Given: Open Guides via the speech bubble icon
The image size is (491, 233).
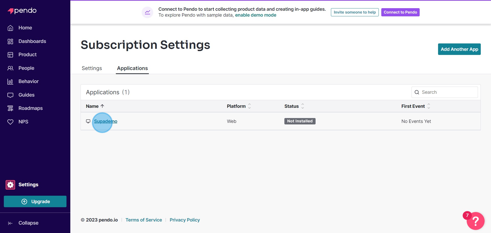Looking at the screenshot, I should pyautogui.click(x=10, y=95).
